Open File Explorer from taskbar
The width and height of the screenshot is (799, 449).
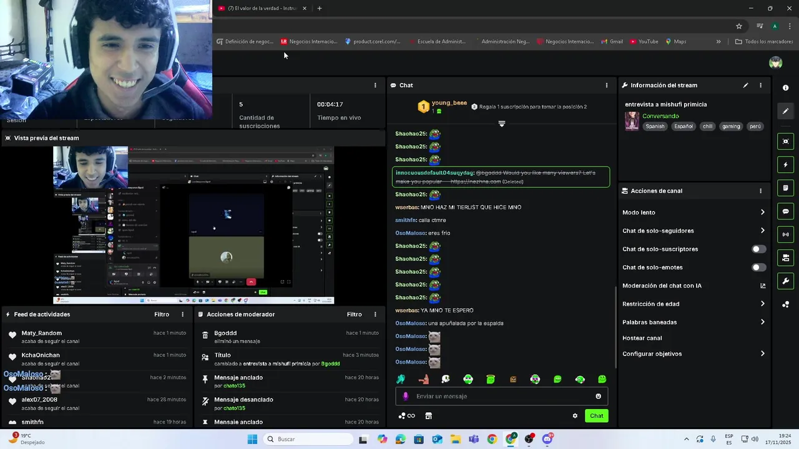click(455, 439)
